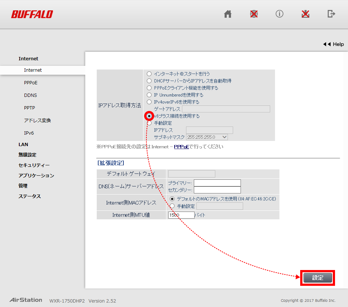Open the IPv6 settings page
348x307 pixels.
coord(30,133)
